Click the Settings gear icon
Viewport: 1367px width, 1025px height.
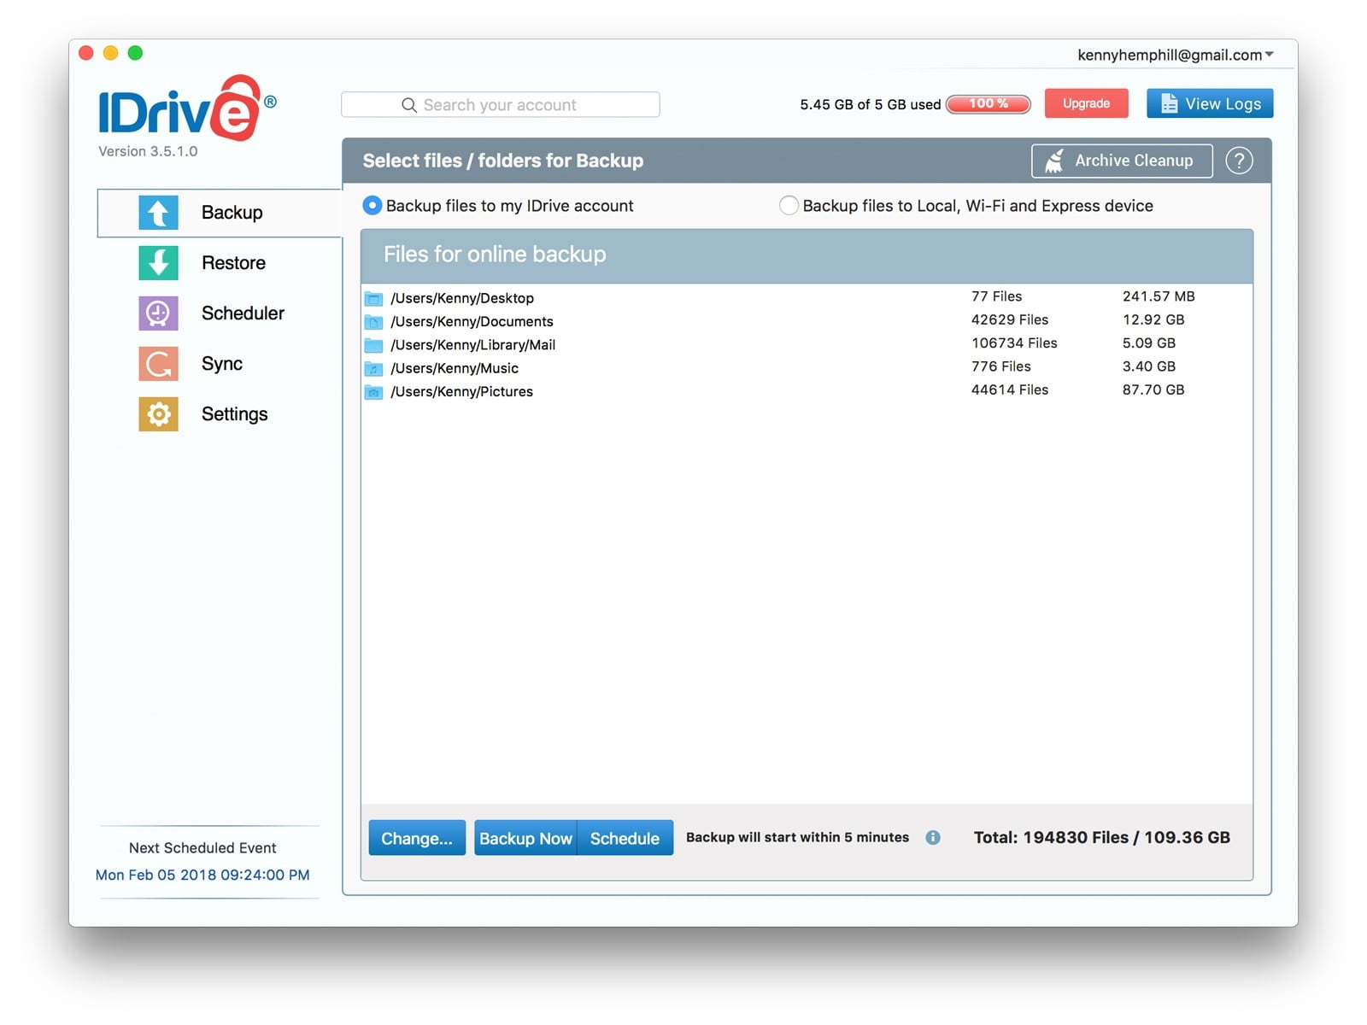point(158,414)
